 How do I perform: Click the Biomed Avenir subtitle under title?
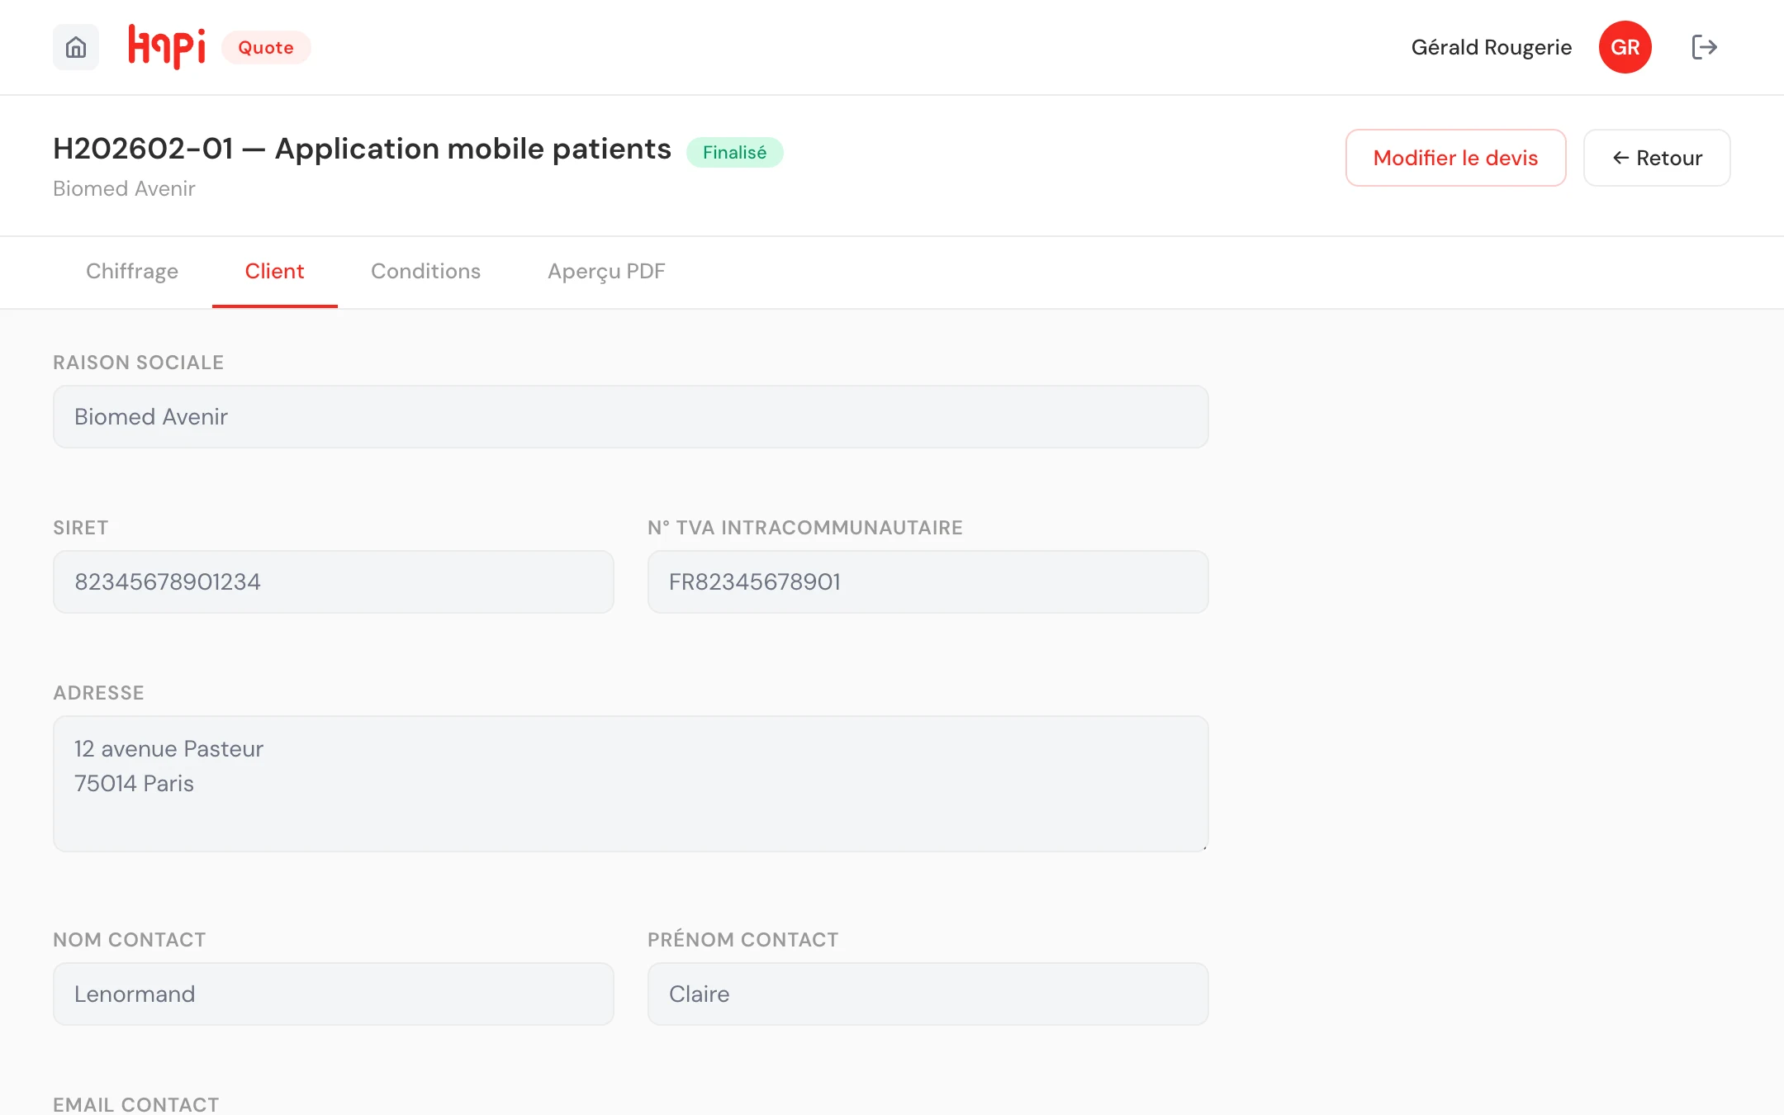(x=124, y=188)
